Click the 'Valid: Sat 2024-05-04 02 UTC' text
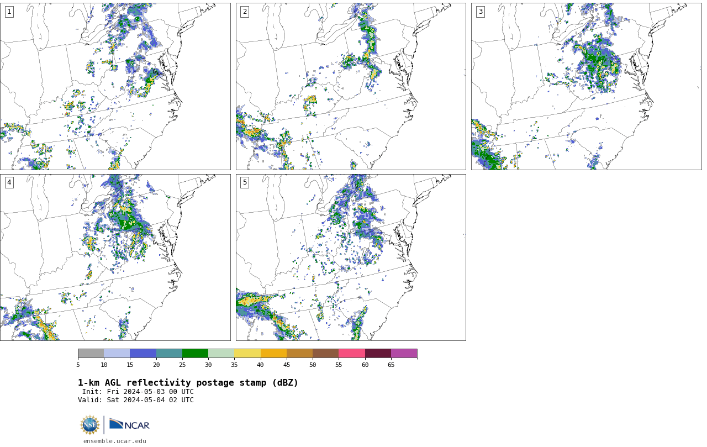 click(x=136, y=400)
